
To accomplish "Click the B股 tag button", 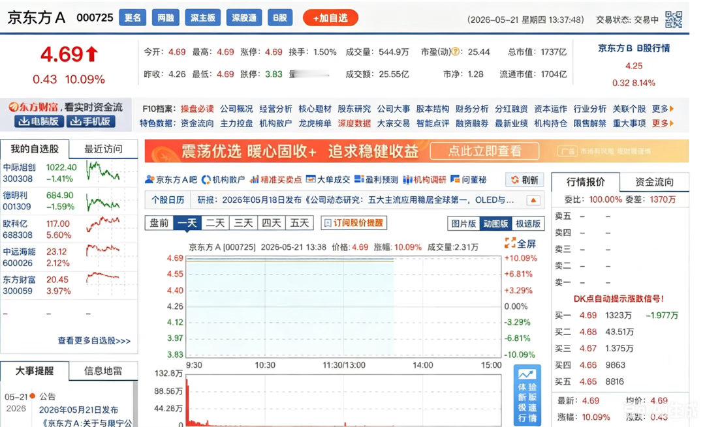I will pyautogui.click(x=279, y=18).
